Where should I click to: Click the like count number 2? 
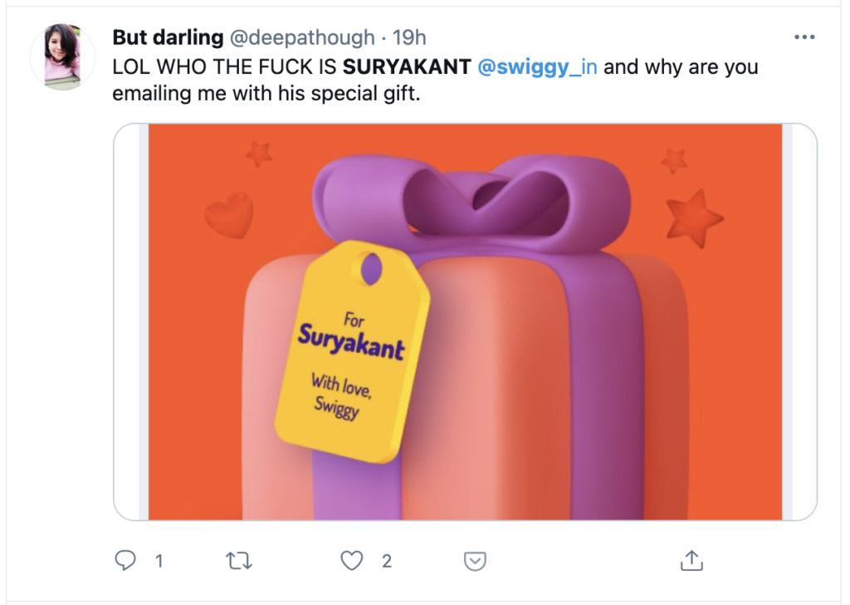coord(386,562)
